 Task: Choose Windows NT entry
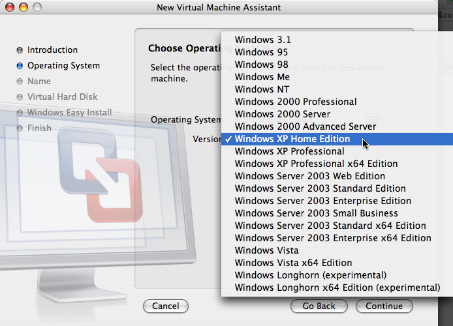(x=262, y=89)
